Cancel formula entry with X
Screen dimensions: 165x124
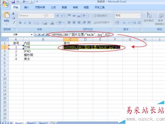pyautogui.click(x=39, y=35)
